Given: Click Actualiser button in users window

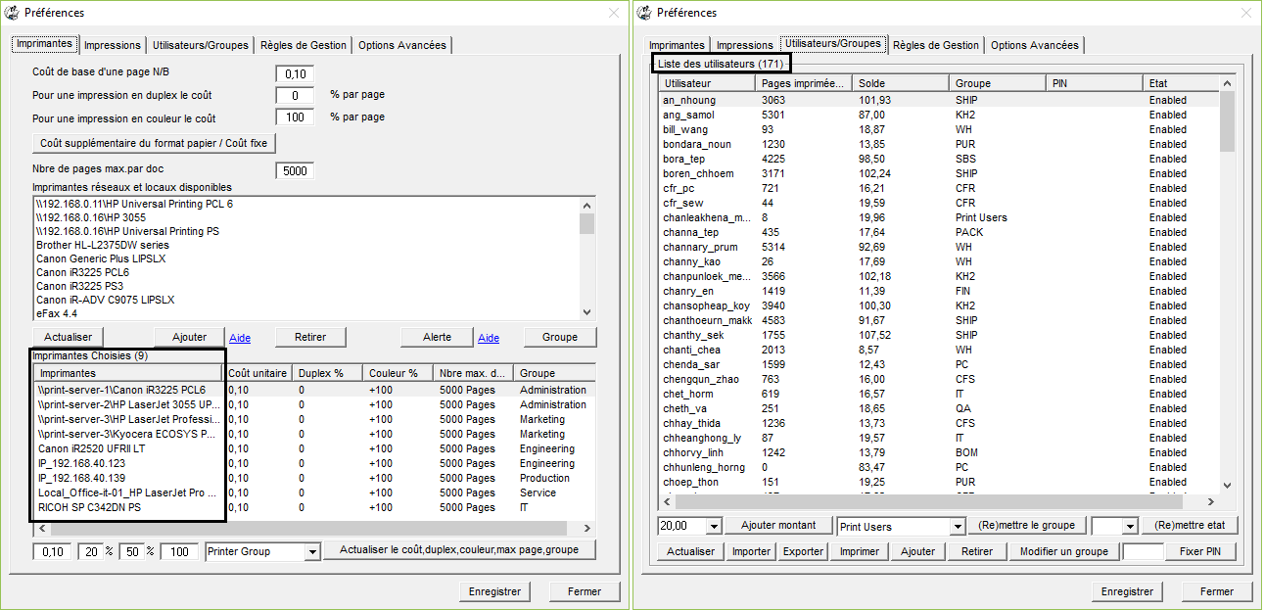Looking at the screenshot, I should tap(690, 551).
